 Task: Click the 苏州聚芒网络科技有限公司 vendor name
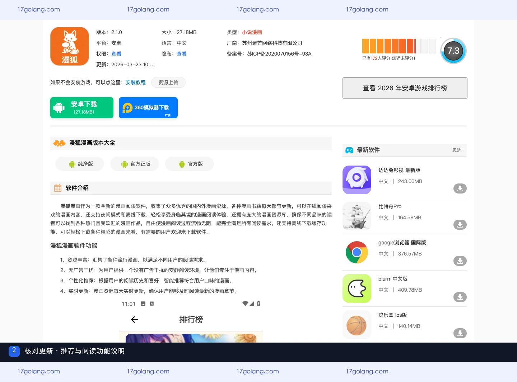click(272, 43)
